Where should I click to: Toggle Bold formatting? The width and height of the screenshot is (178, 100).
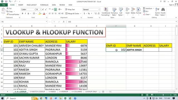(x=23, y=14)
